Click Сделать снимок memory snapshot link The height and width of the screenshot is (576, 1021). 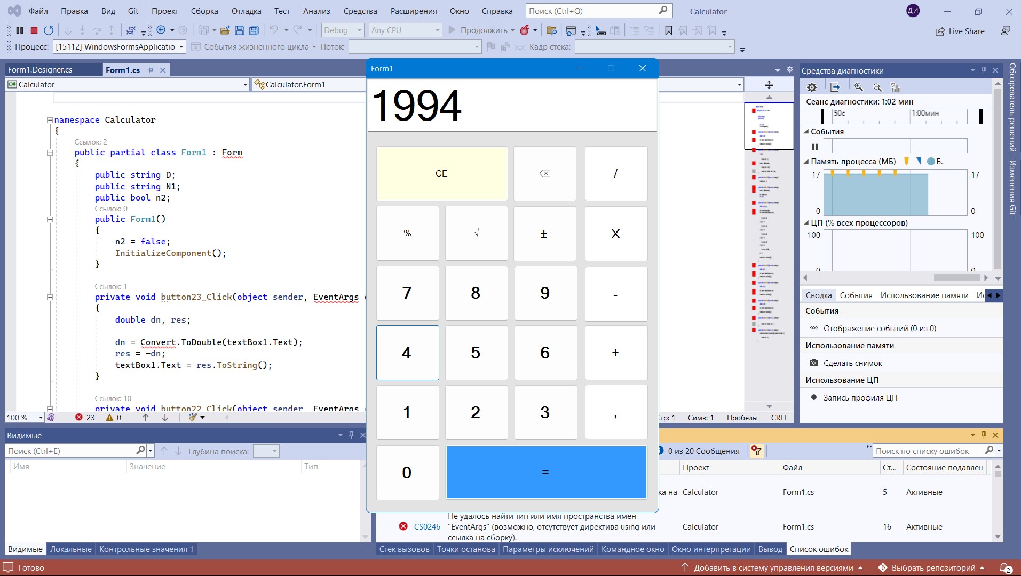(852, 363)
